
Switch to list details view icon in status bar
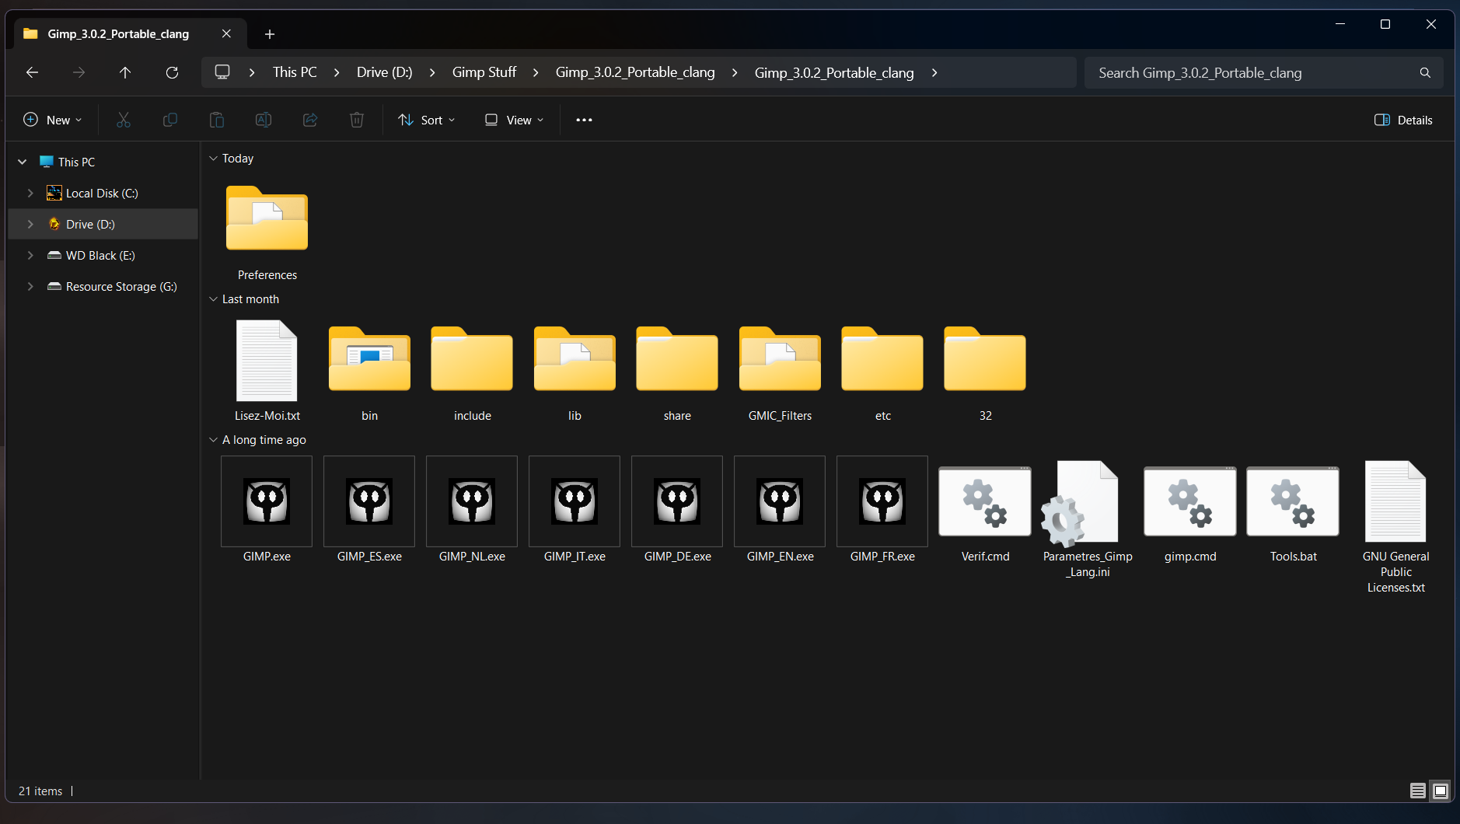(1418, 791)
